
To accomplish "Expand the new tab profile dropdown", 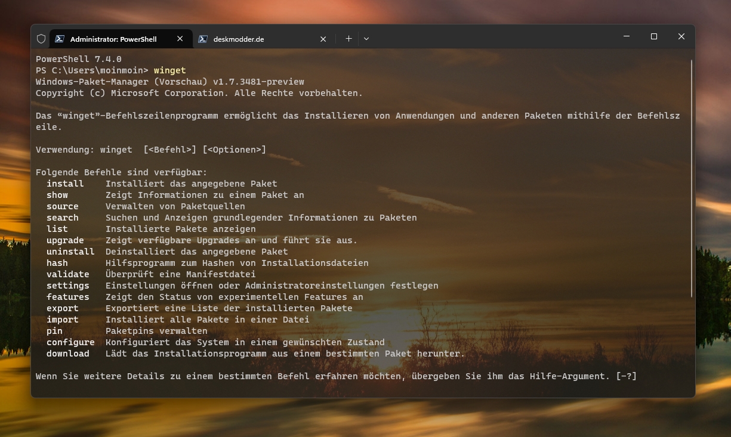I will pyautogui.click(x=366, y=39).
